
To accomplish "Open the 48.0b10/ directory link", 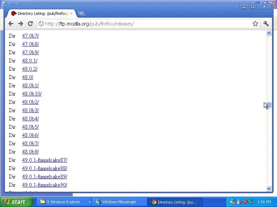I will (32, 94).
